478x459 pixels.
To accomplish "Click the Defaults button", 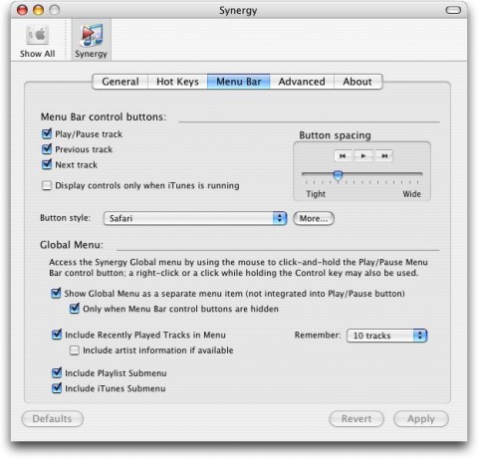I will pos(52,419).
